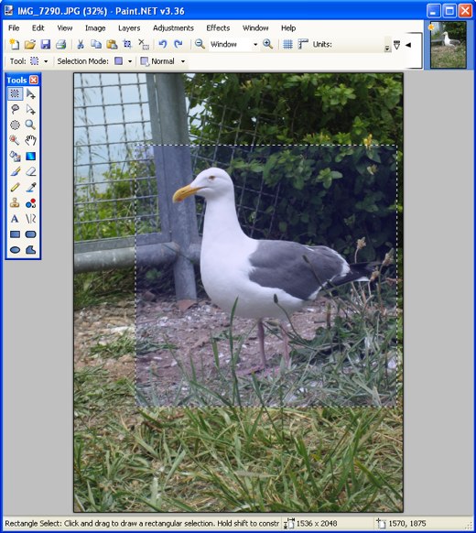Screen dimensions: 476x533
Task: Select the IMG_7290 image thumbnail
Action: [449, 45]
